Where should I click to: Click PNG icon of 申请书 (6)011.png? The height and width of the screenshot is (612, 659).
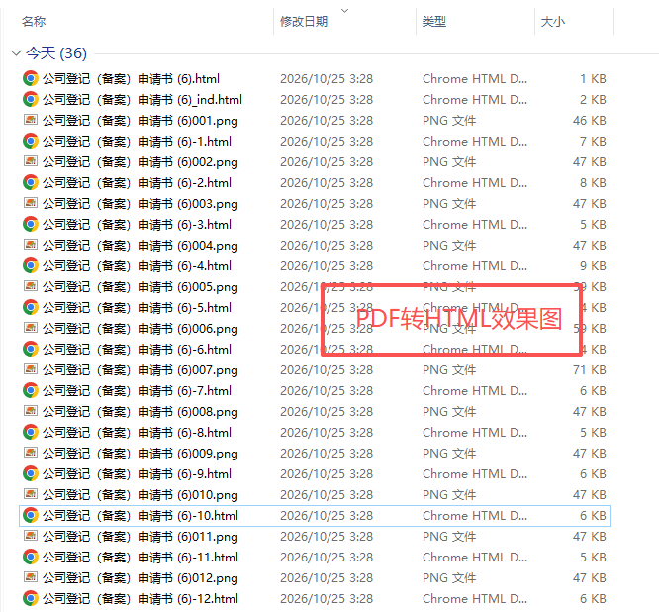click(x=31, y=537)
